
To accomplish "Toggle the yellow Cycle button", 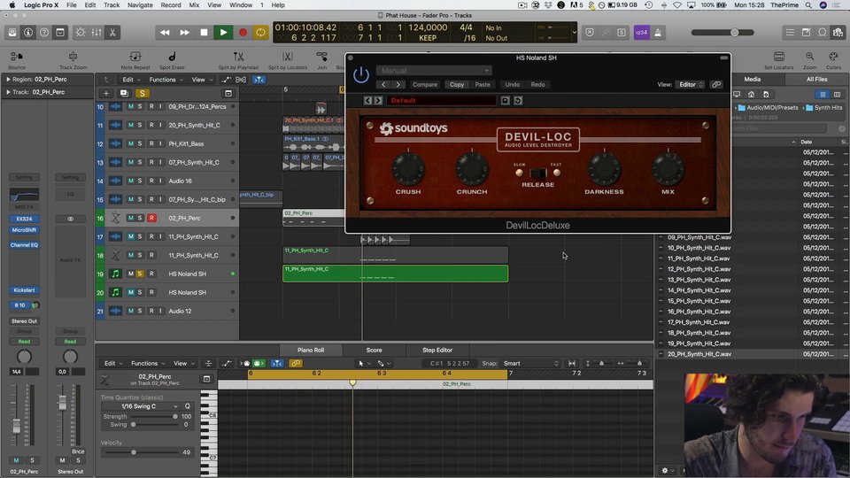I will (x=260, y=33).
